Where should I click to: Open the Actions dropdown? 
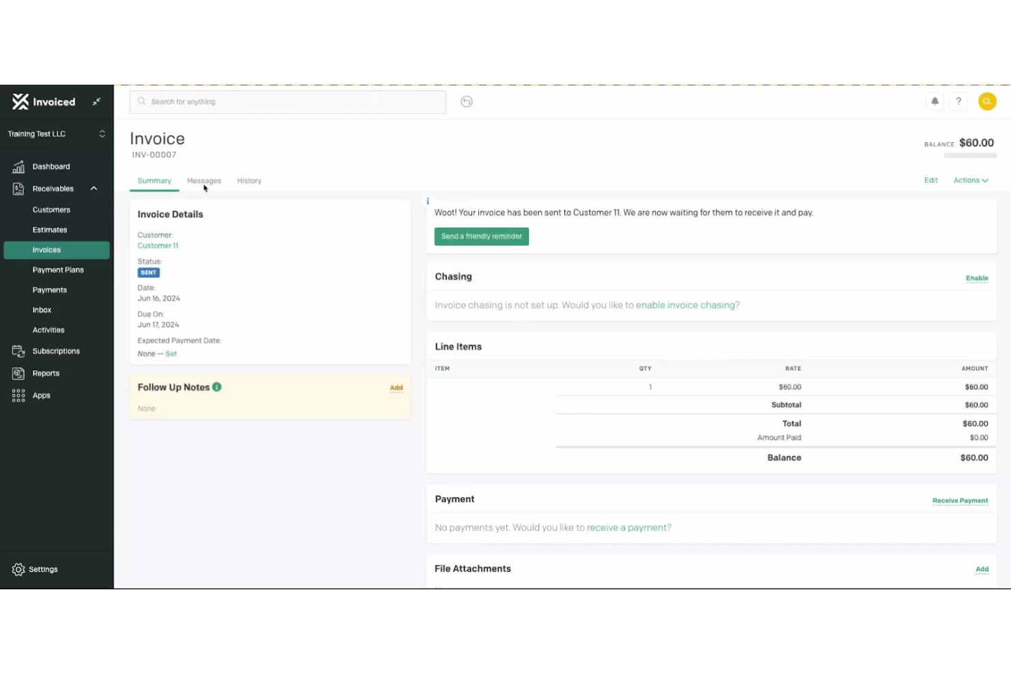click(970, 180)
